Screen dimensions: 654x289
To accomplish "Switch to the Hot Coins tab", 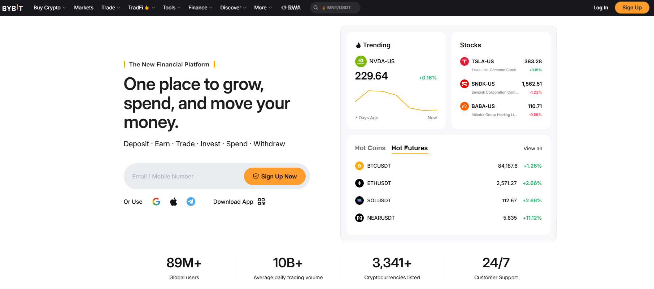I will tap(370, 148).
